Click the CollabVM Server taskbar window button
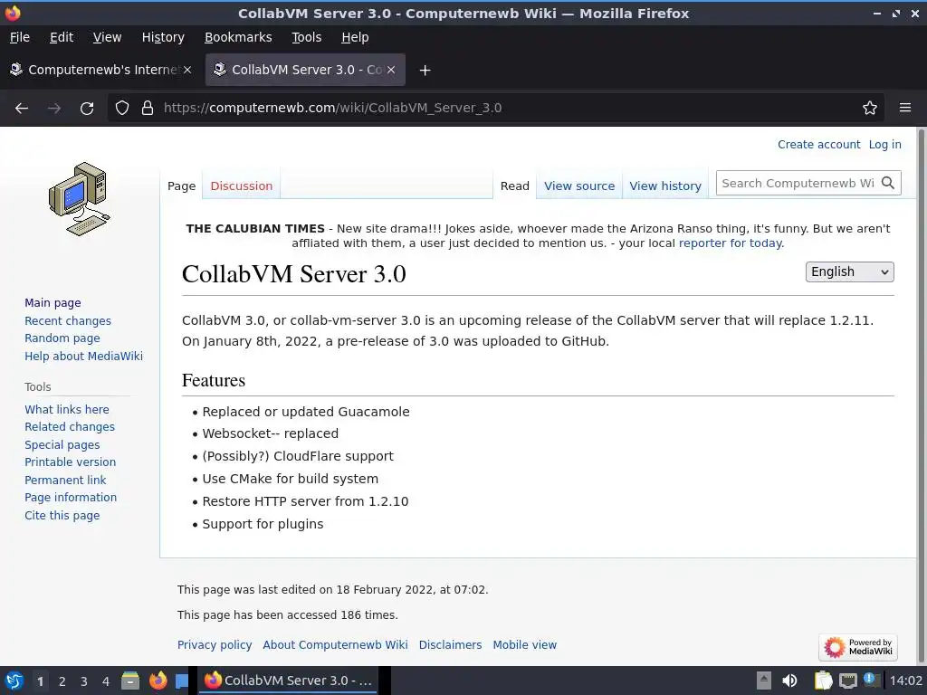Image resolution: width=927 pixels, height=695 pixels. click(289, 681)
